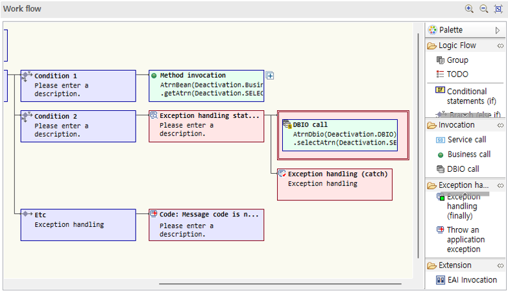Collapse the Extension palette drawer
The height and width of the screenshot is (291, 508).
[500, 265]
